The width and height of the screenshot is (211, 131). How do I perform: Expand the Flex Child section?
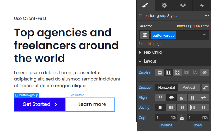pyautogui.click(x=174, y=52)
